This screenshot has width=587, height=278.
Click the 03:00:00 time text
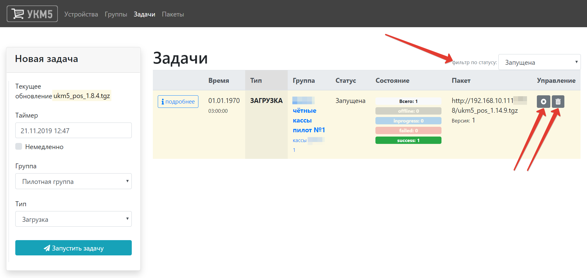218,111
